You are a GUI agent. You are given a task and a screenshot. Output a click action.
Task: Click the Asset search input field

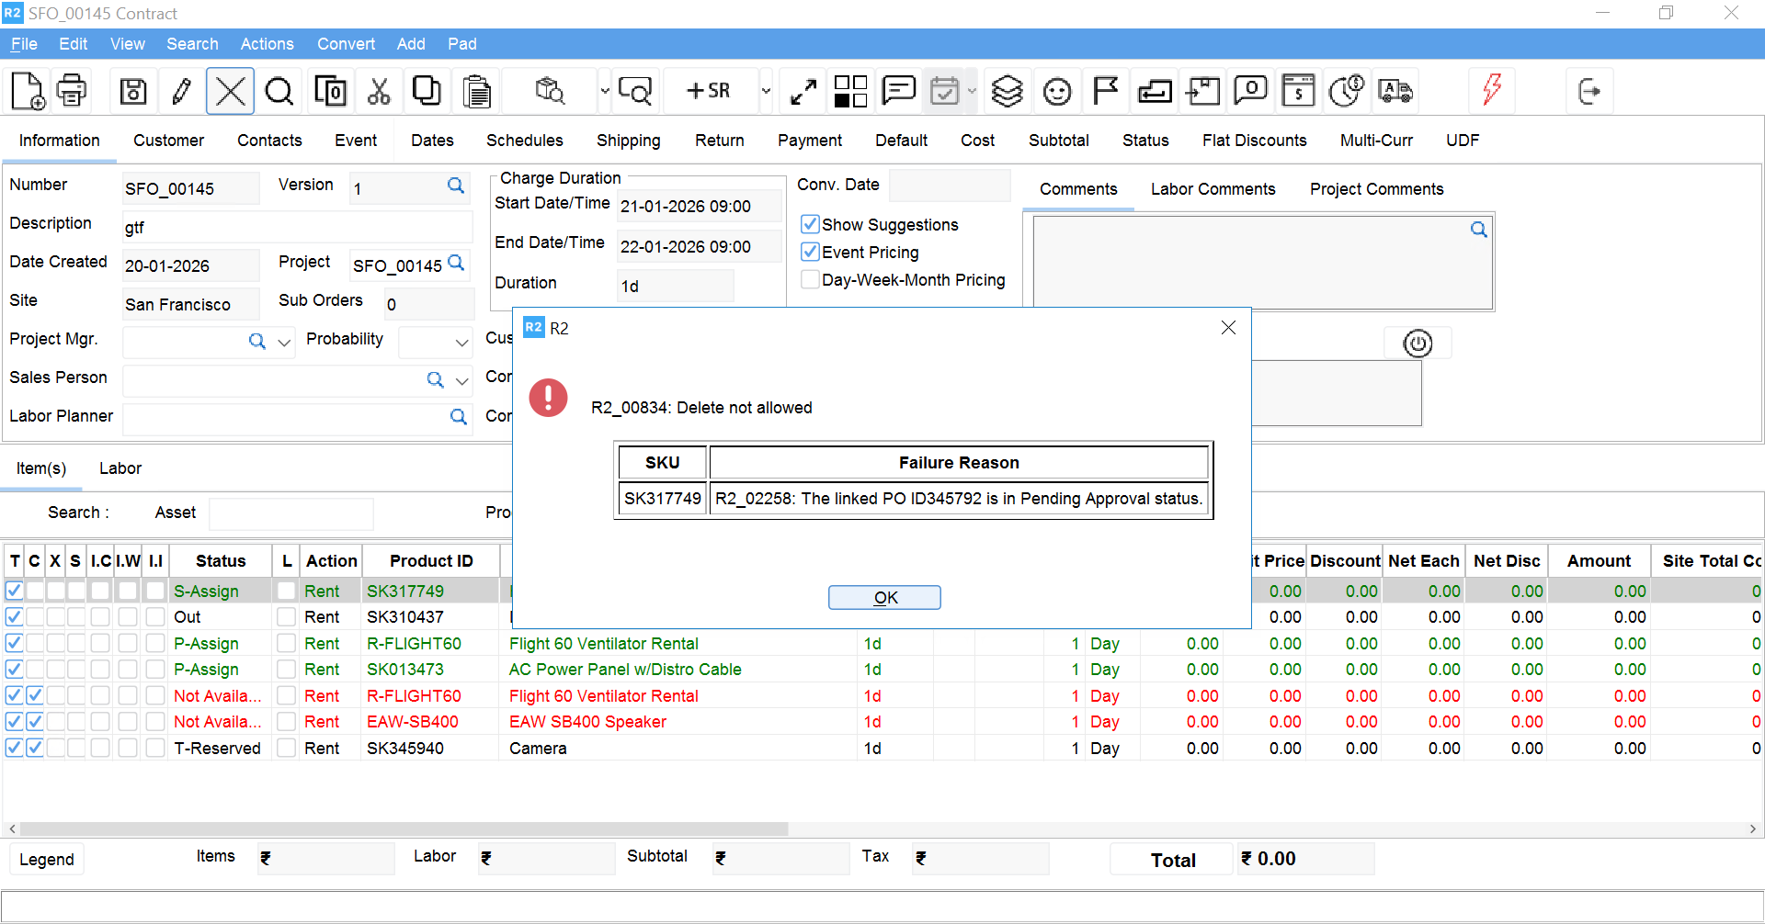click(290, 513)
